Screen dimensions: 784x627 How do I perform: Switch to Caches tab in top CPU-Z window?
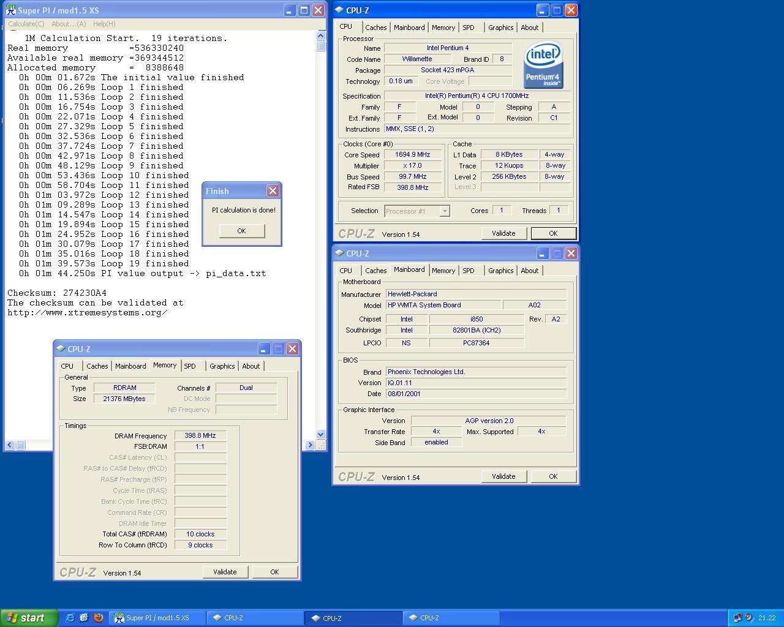click(375, 28)
